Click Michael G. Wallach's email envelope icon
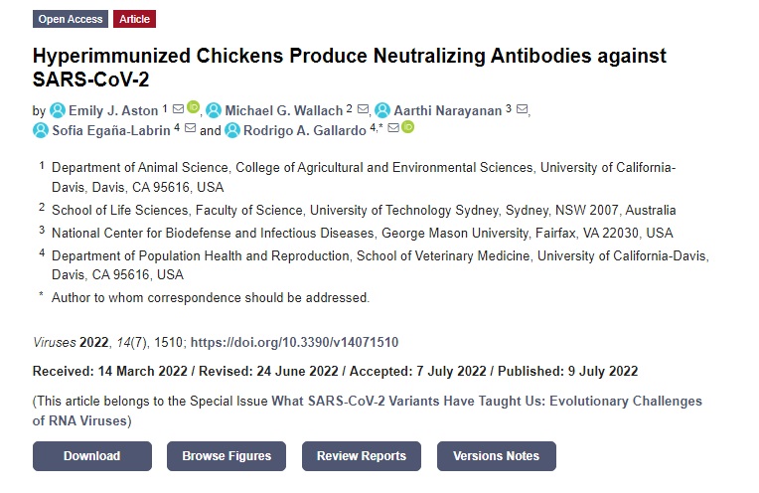This screenshot has height=493, width=759. (x=363, y=109)
